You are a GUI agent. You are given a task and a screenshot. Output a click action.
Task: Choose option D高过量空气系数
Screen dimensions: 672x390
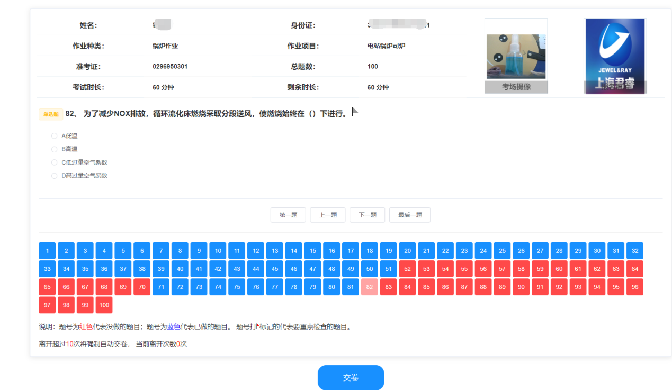point(54,176)
